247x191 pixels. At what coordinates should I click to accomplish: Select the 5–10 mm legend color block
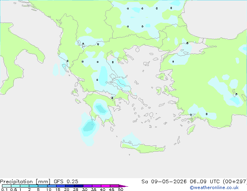(x=42, y=186)
